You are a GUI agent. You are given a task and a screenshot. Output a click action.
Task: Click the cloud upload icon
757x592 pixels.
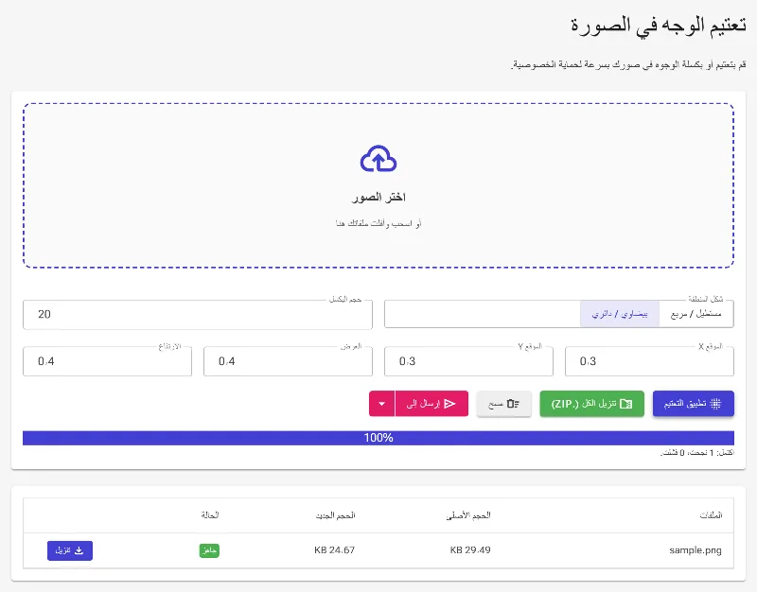point(378,159)
